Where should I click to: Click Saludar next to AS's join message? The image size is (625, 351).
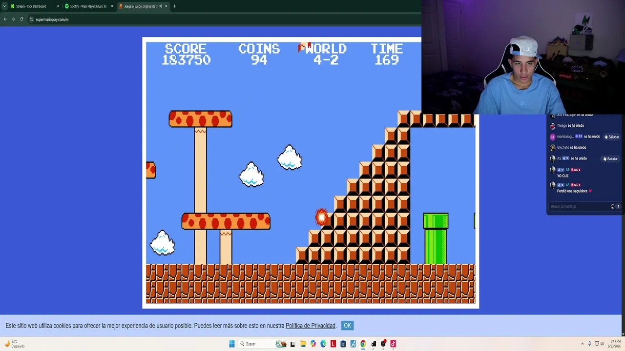pos(611,159)
